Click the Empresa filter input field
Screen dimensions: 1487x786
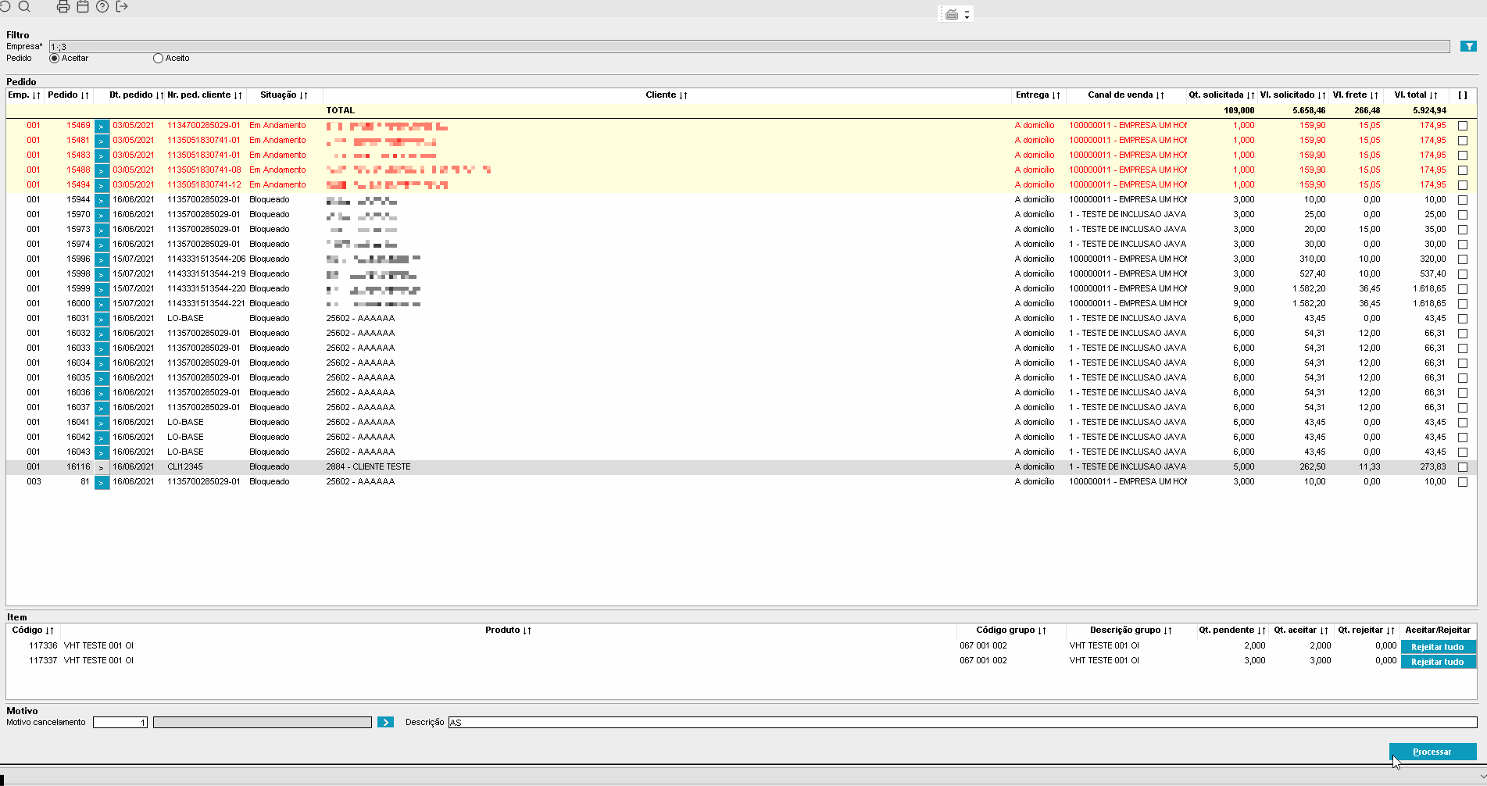(749, 47)
